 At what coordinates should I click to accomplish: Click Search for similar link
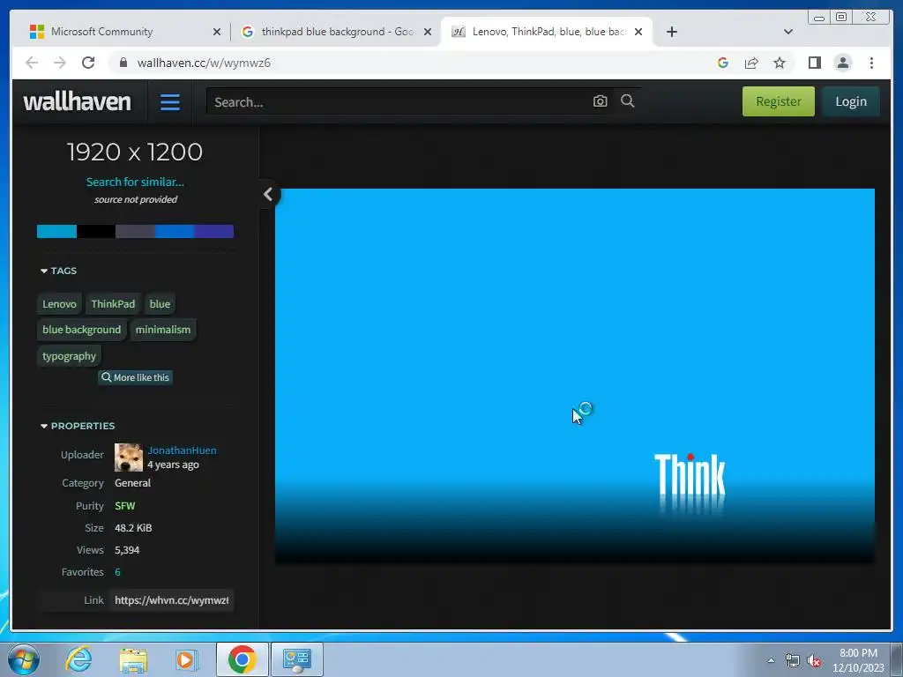click(x=135, y=182)
